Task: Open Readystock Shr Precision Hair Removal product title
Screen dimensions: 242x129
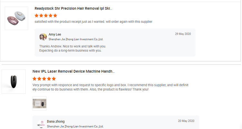Action: tap(73, 8)
